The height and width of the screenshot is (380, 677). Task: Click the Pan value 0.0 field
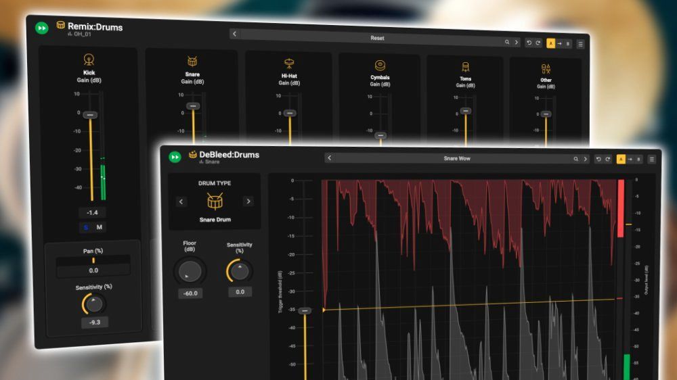tap(93, 270)
